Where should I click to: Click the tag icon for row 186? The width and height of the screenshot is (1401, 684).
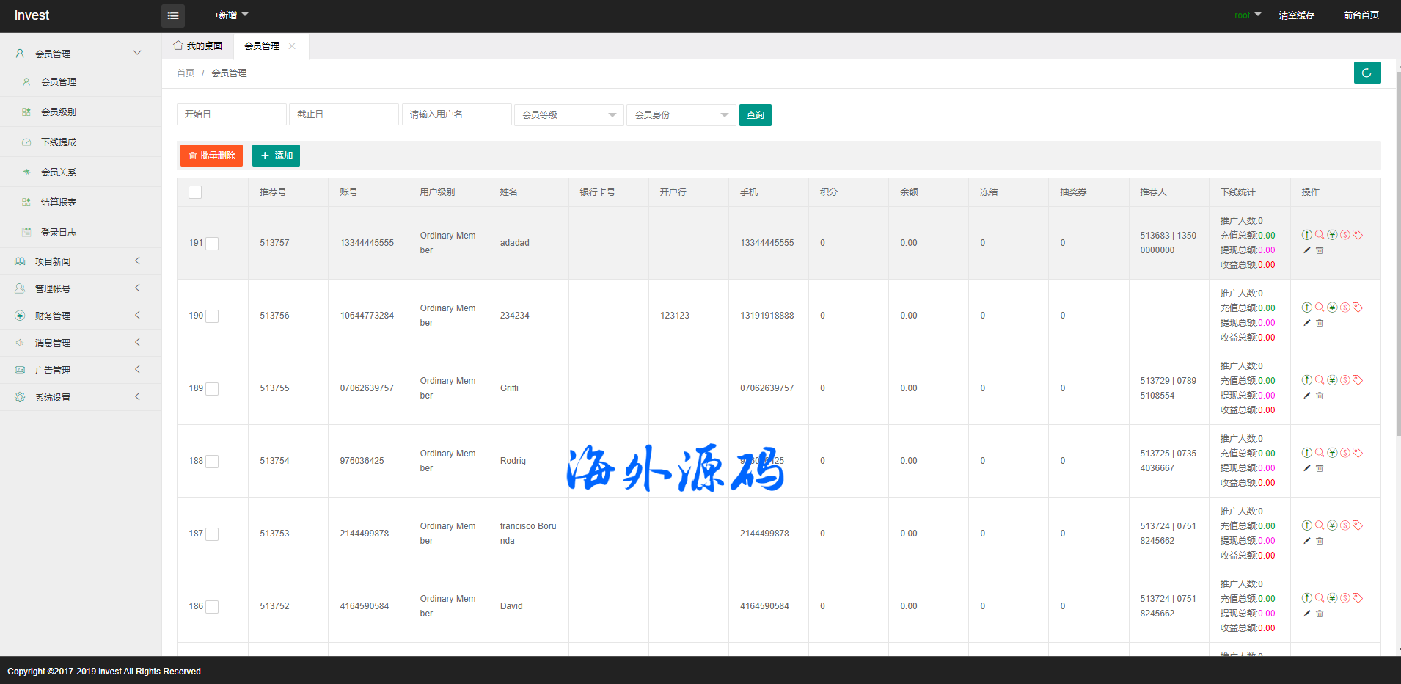click(x=1358, y=598)
